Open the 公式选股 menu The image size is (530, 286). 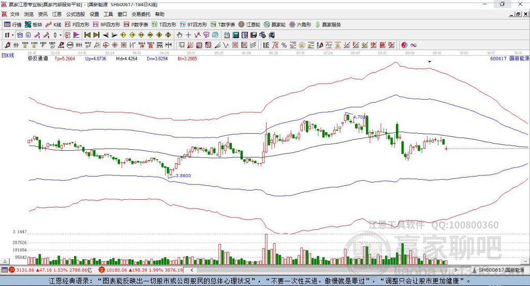pyautogui.click(x=76, y=14)
